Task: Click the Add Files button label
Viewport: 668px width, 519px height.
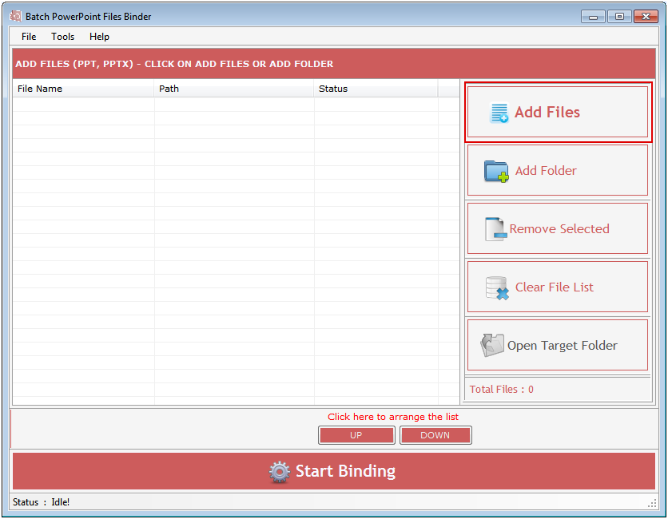Action: point(547,112)
